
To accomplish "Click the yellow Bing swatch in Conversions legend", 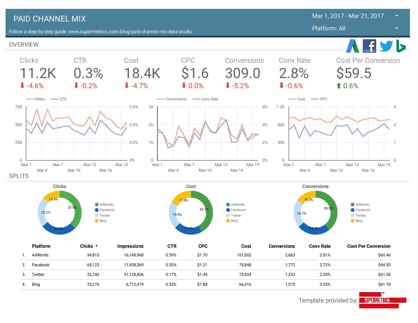I will coord(352,221).
